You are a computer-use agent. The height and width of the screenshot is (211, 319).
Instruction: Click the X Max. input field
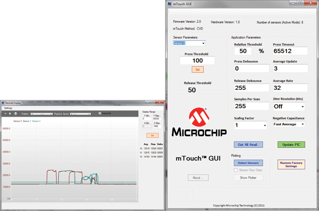tap(157, 126)
